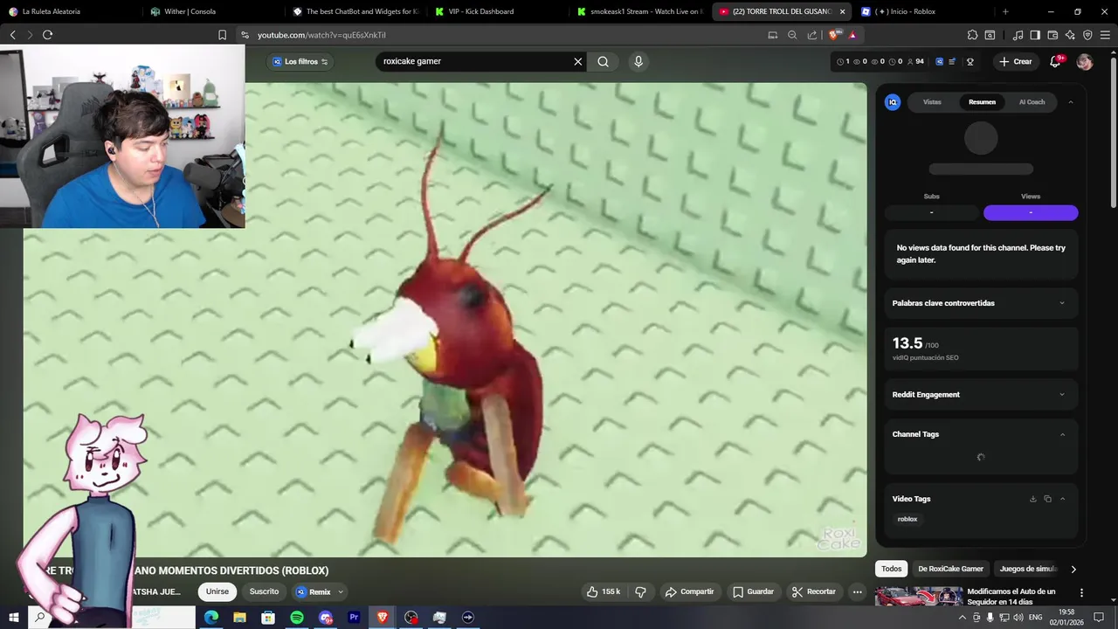
Task: Select the Juegos de simula chip
Action: click(x=1028, y=569)
